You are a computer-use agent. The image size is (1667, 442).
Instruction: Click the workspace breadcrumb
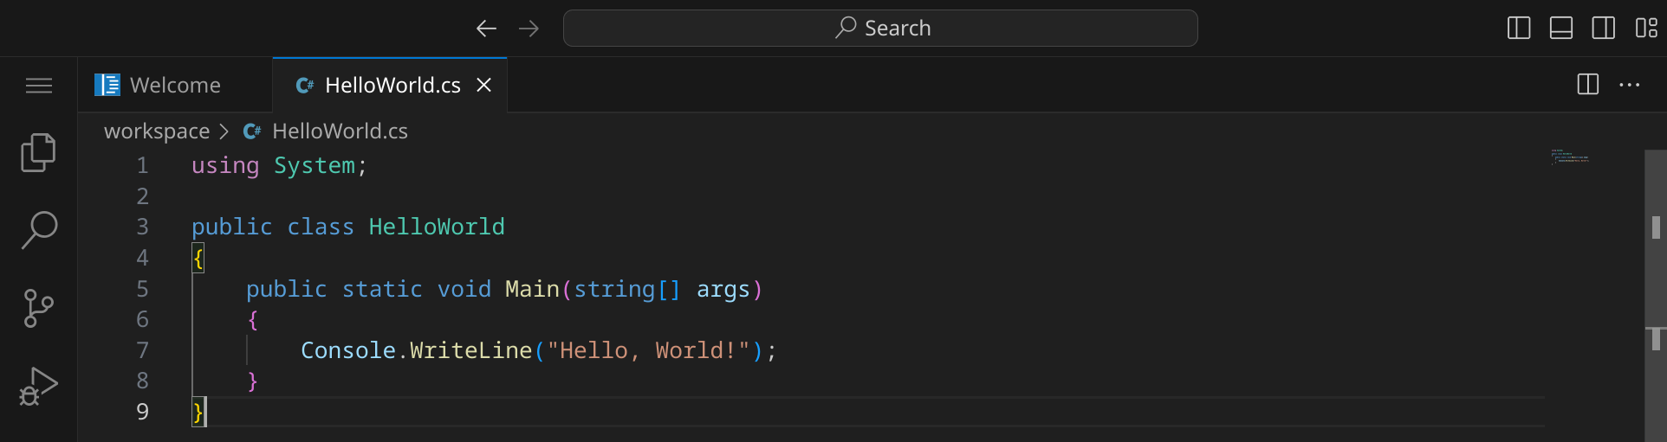click(x=157, y=131)
